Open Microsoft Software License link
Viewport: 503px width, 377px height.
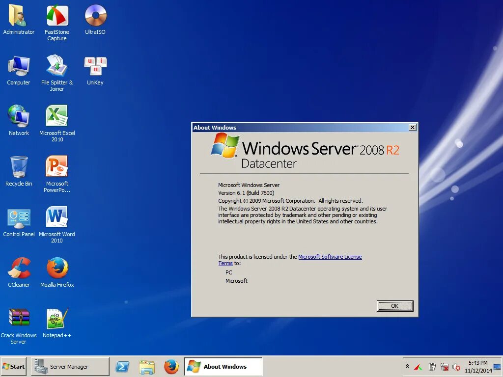330,257
